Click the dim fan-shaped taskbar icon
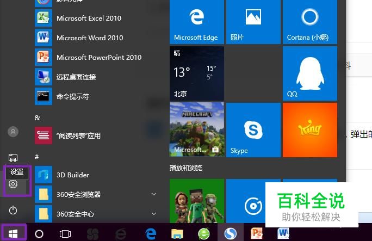The width and height of the screenshot is (372, 241). coord(92,234)
